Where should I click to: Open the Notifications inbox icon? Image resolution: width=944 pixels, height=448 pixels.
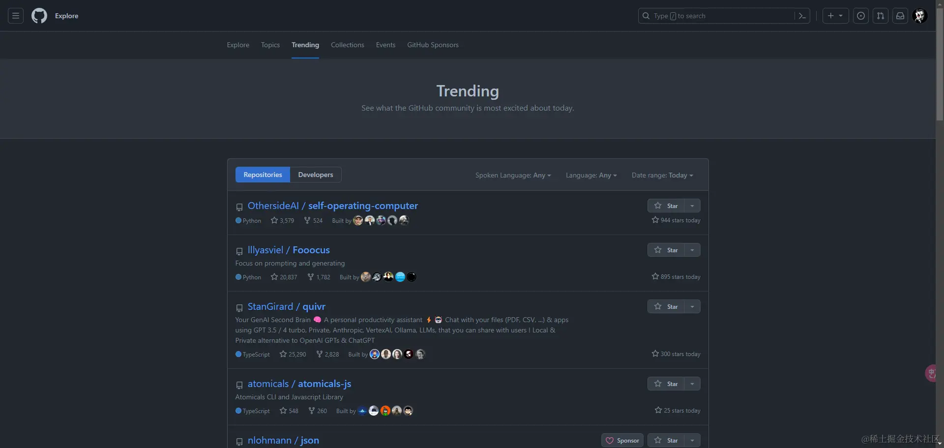900,16
